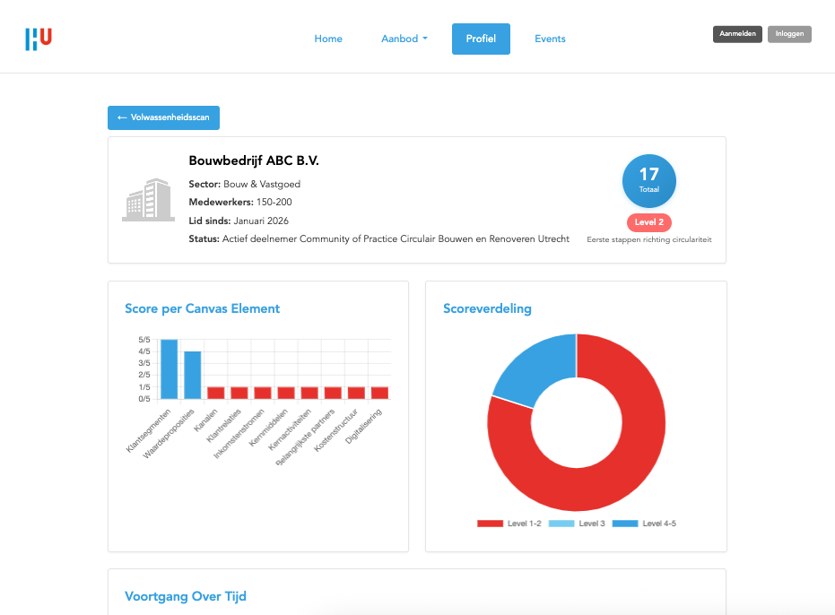Click the Inloggen button

point(789,34)
